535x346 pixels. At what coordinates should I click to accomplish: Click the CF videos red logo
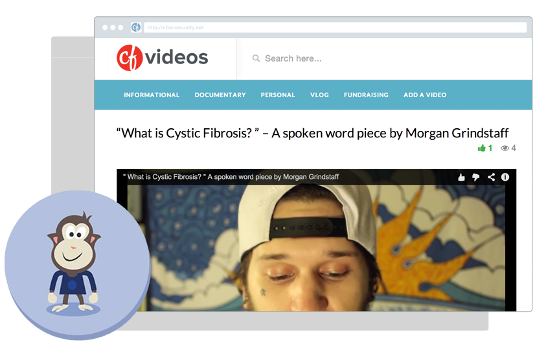click(x=130, y=58)
